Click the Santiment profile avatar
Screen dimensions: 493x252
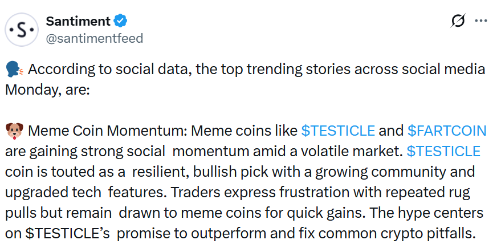(x=21, y=30)
